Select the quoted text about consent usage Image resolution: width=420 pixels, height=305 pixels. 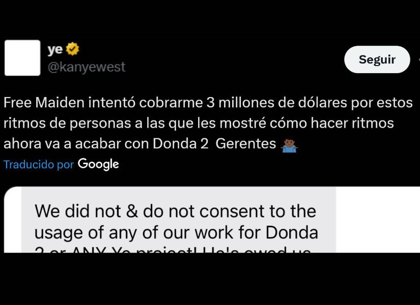pos(176,224)
